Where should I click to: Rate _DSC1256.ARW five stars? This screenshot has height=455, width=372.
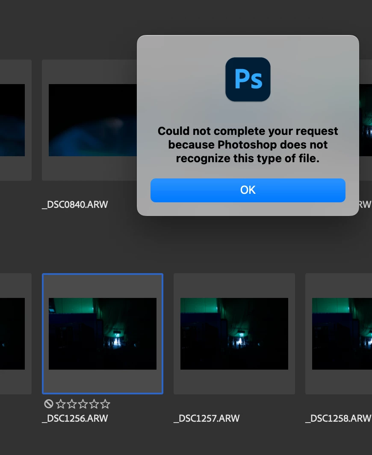(x=105, y=404)
